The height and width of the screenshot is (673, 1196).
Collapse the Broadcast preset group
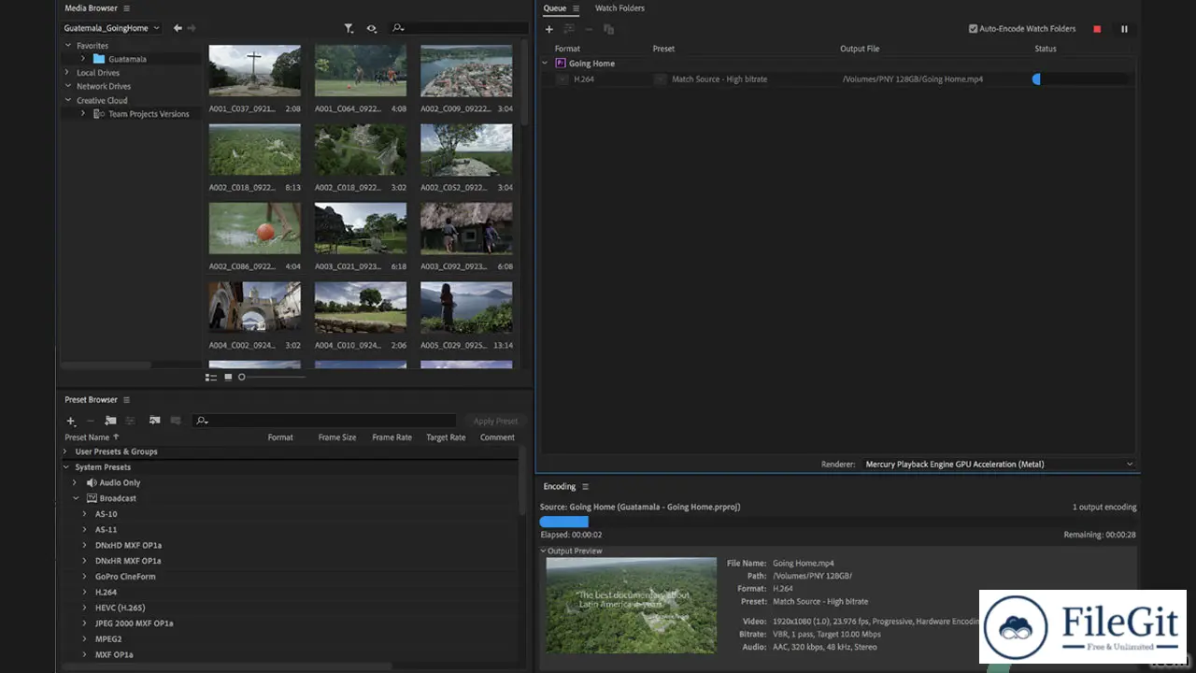pyautogui.click(x=76, y=498)
